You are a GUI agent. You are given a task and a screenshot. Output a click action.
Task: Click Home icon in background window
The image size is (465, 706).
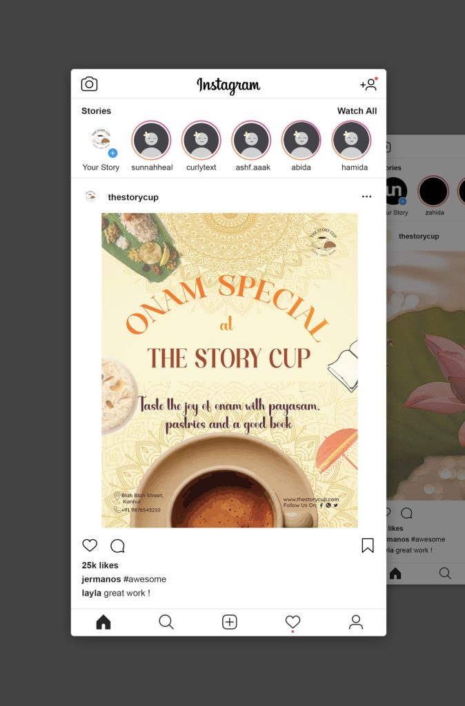395,573
